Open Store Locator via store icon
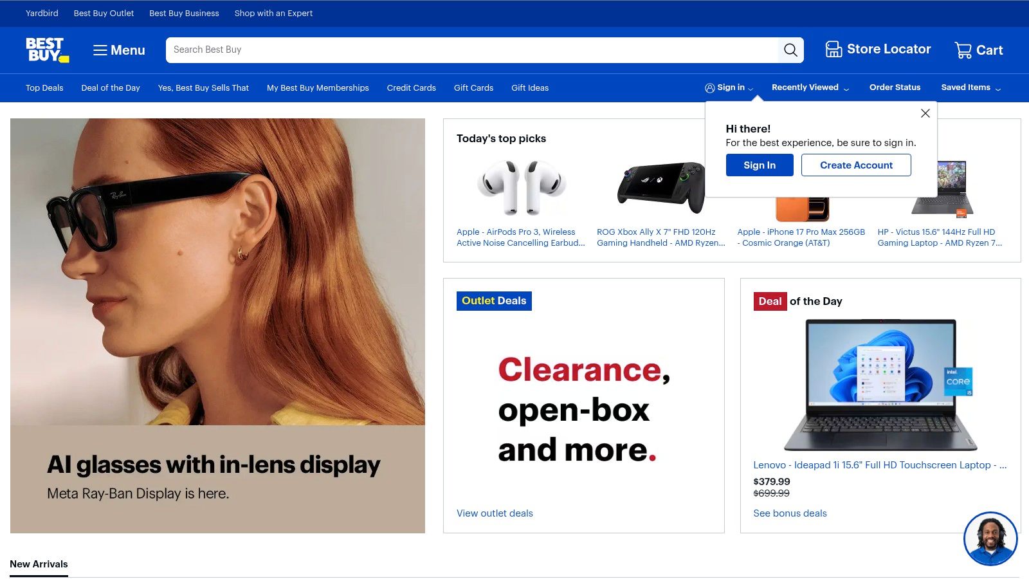Image resolution: width=1029 pixels, height=579 pixels. point(878,50)
